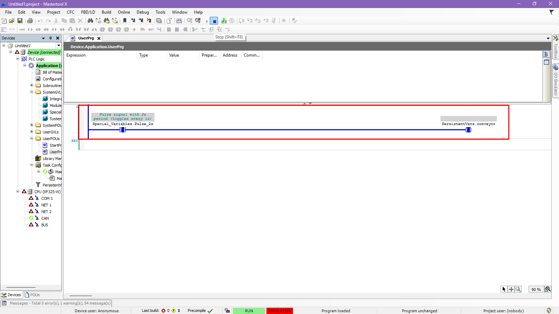559x314 pixels.
Task: Switch to the POUs tab
Action: click(x=32, y=295)
